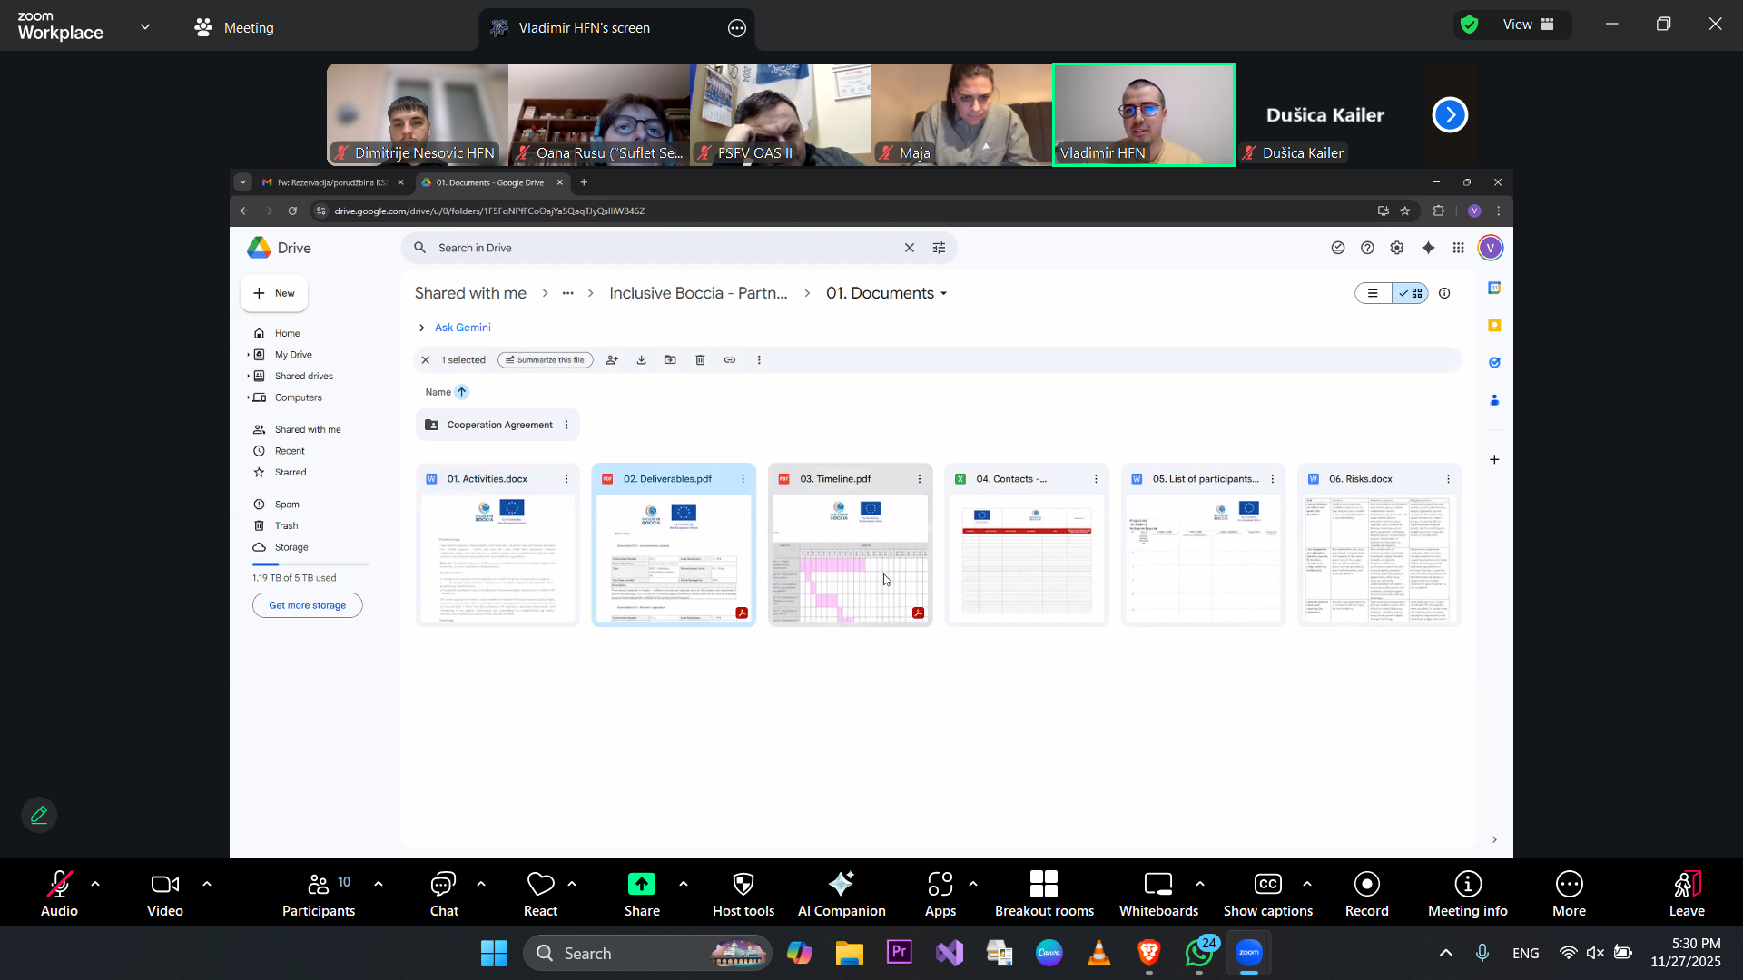Open the Chat panel

444,885
